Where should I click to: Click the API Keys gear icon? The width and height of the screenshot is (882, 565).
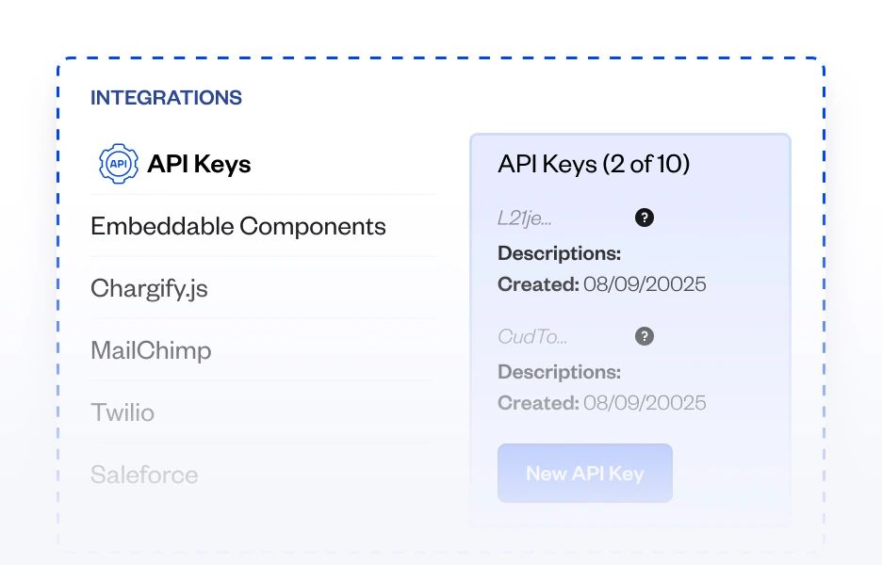[x=119, y=164]
